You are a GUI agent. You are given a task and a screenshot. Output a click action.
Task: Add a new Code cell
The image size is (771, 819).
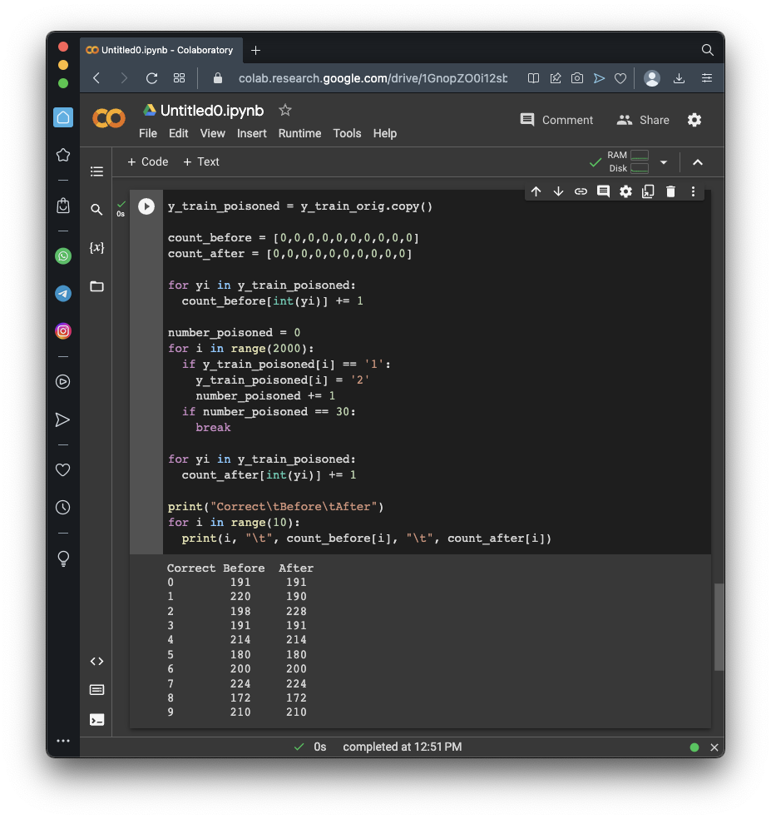(147, 161)
